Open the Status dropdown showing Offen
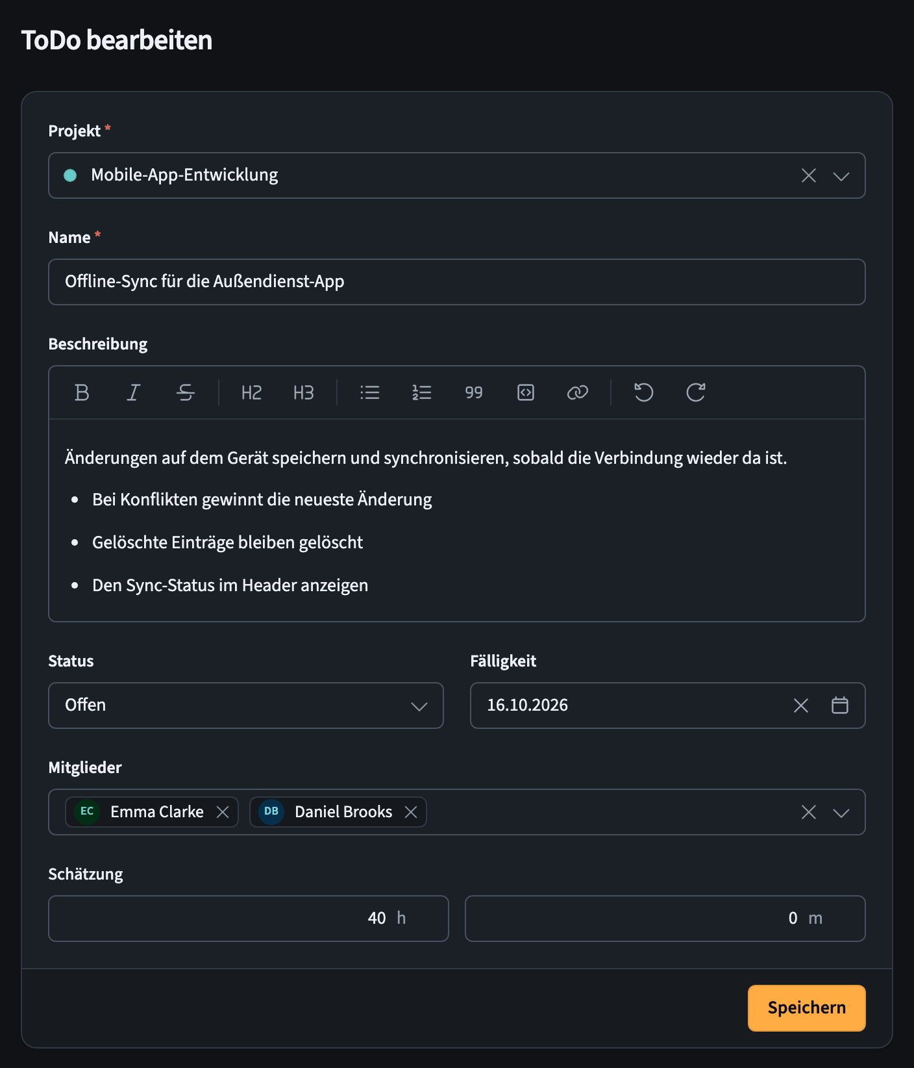 [246, 706]
